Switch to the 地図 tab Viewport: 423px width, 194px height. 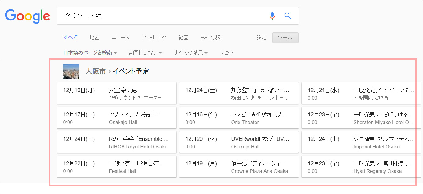click(94, 38)
